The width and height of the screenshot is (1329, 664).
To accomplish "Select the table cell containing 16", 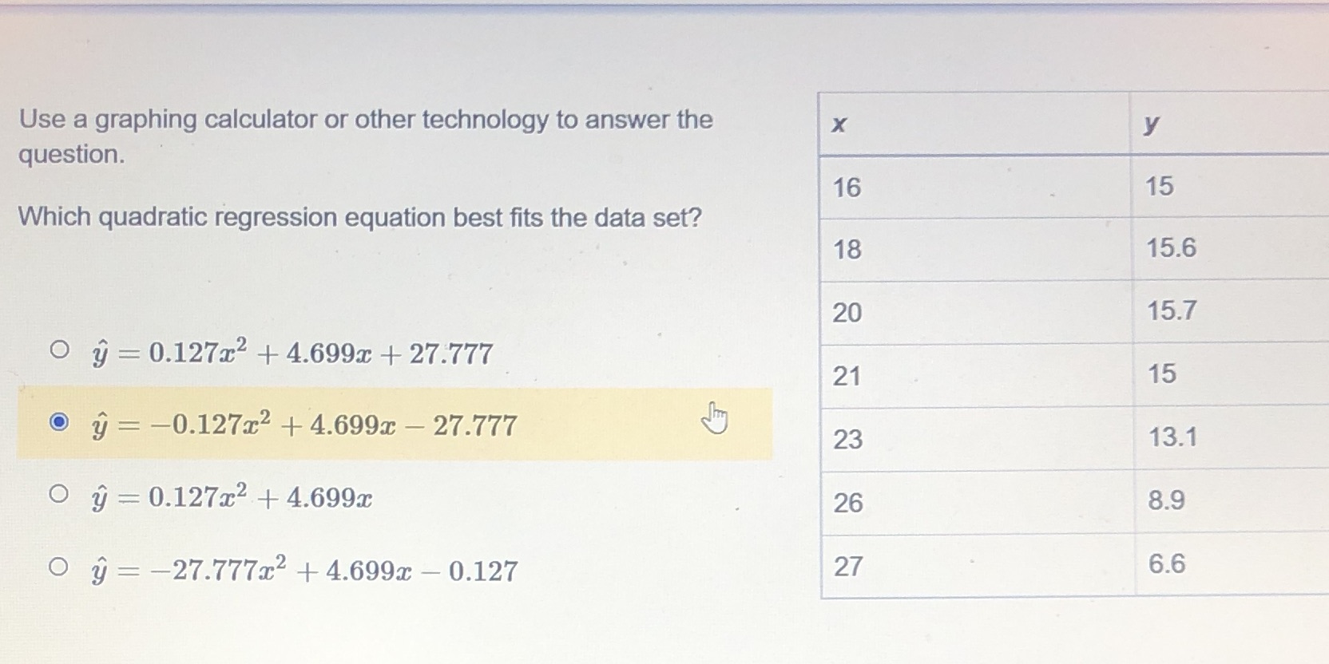I will [847, 188].
